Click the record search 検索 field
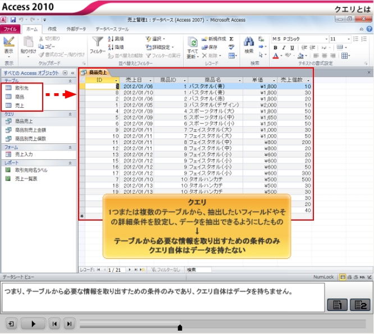 click(198, 269)
